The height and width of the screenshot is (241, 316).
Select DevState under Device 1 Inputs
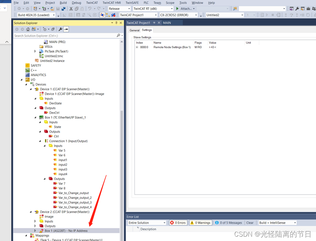pos(56,103)
